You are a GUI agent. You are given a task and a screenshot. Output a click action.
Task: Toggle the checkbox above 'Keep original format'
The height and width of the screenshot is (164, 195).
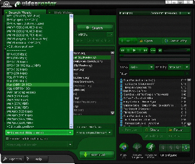[x=7, y=139]
